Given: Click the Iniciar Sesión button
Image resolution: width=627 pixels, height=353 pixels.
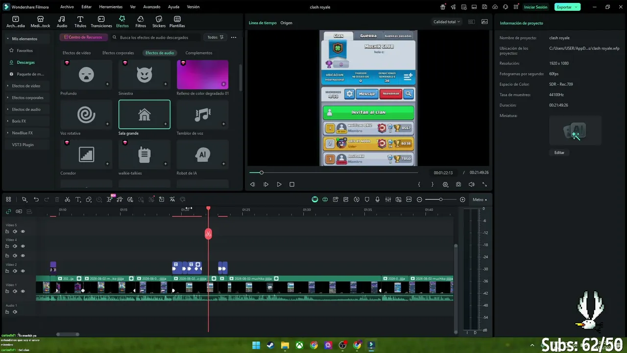Looking at the screenshot, I should 535,7.
